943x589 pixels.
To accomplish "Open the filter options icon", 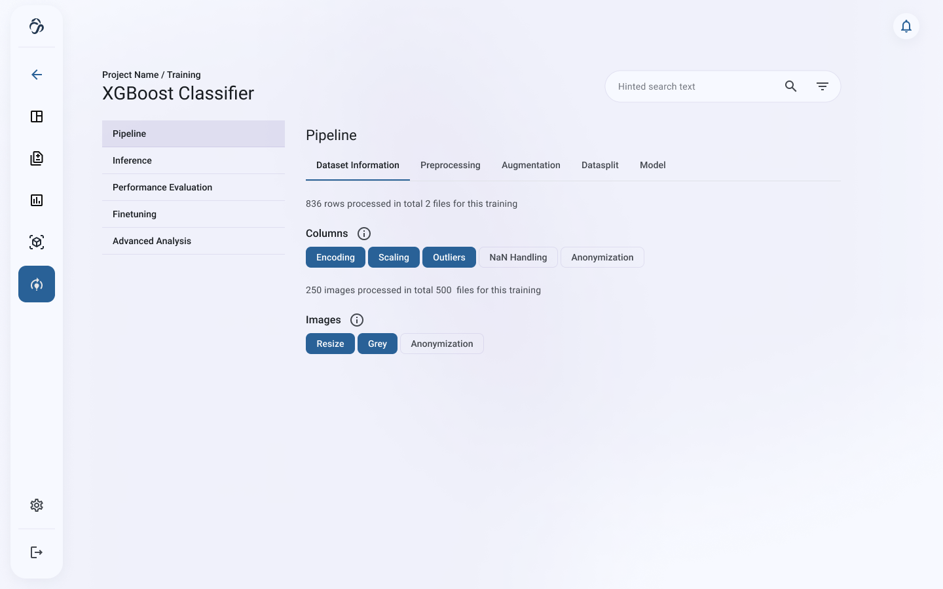I will [823, 86].
